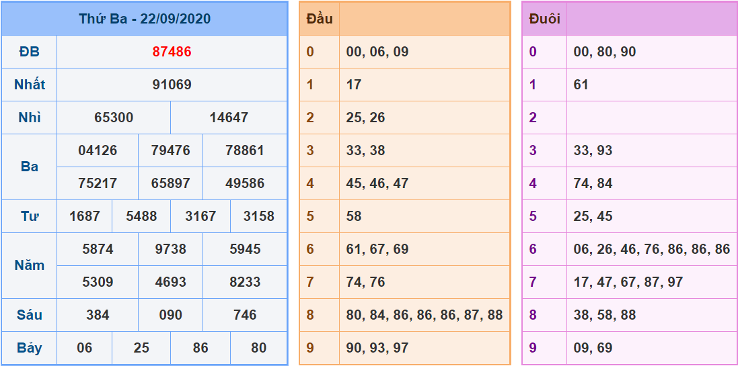
Task: Select the Đuôi 6 row numbers list
Action: (x=651, y=249)
